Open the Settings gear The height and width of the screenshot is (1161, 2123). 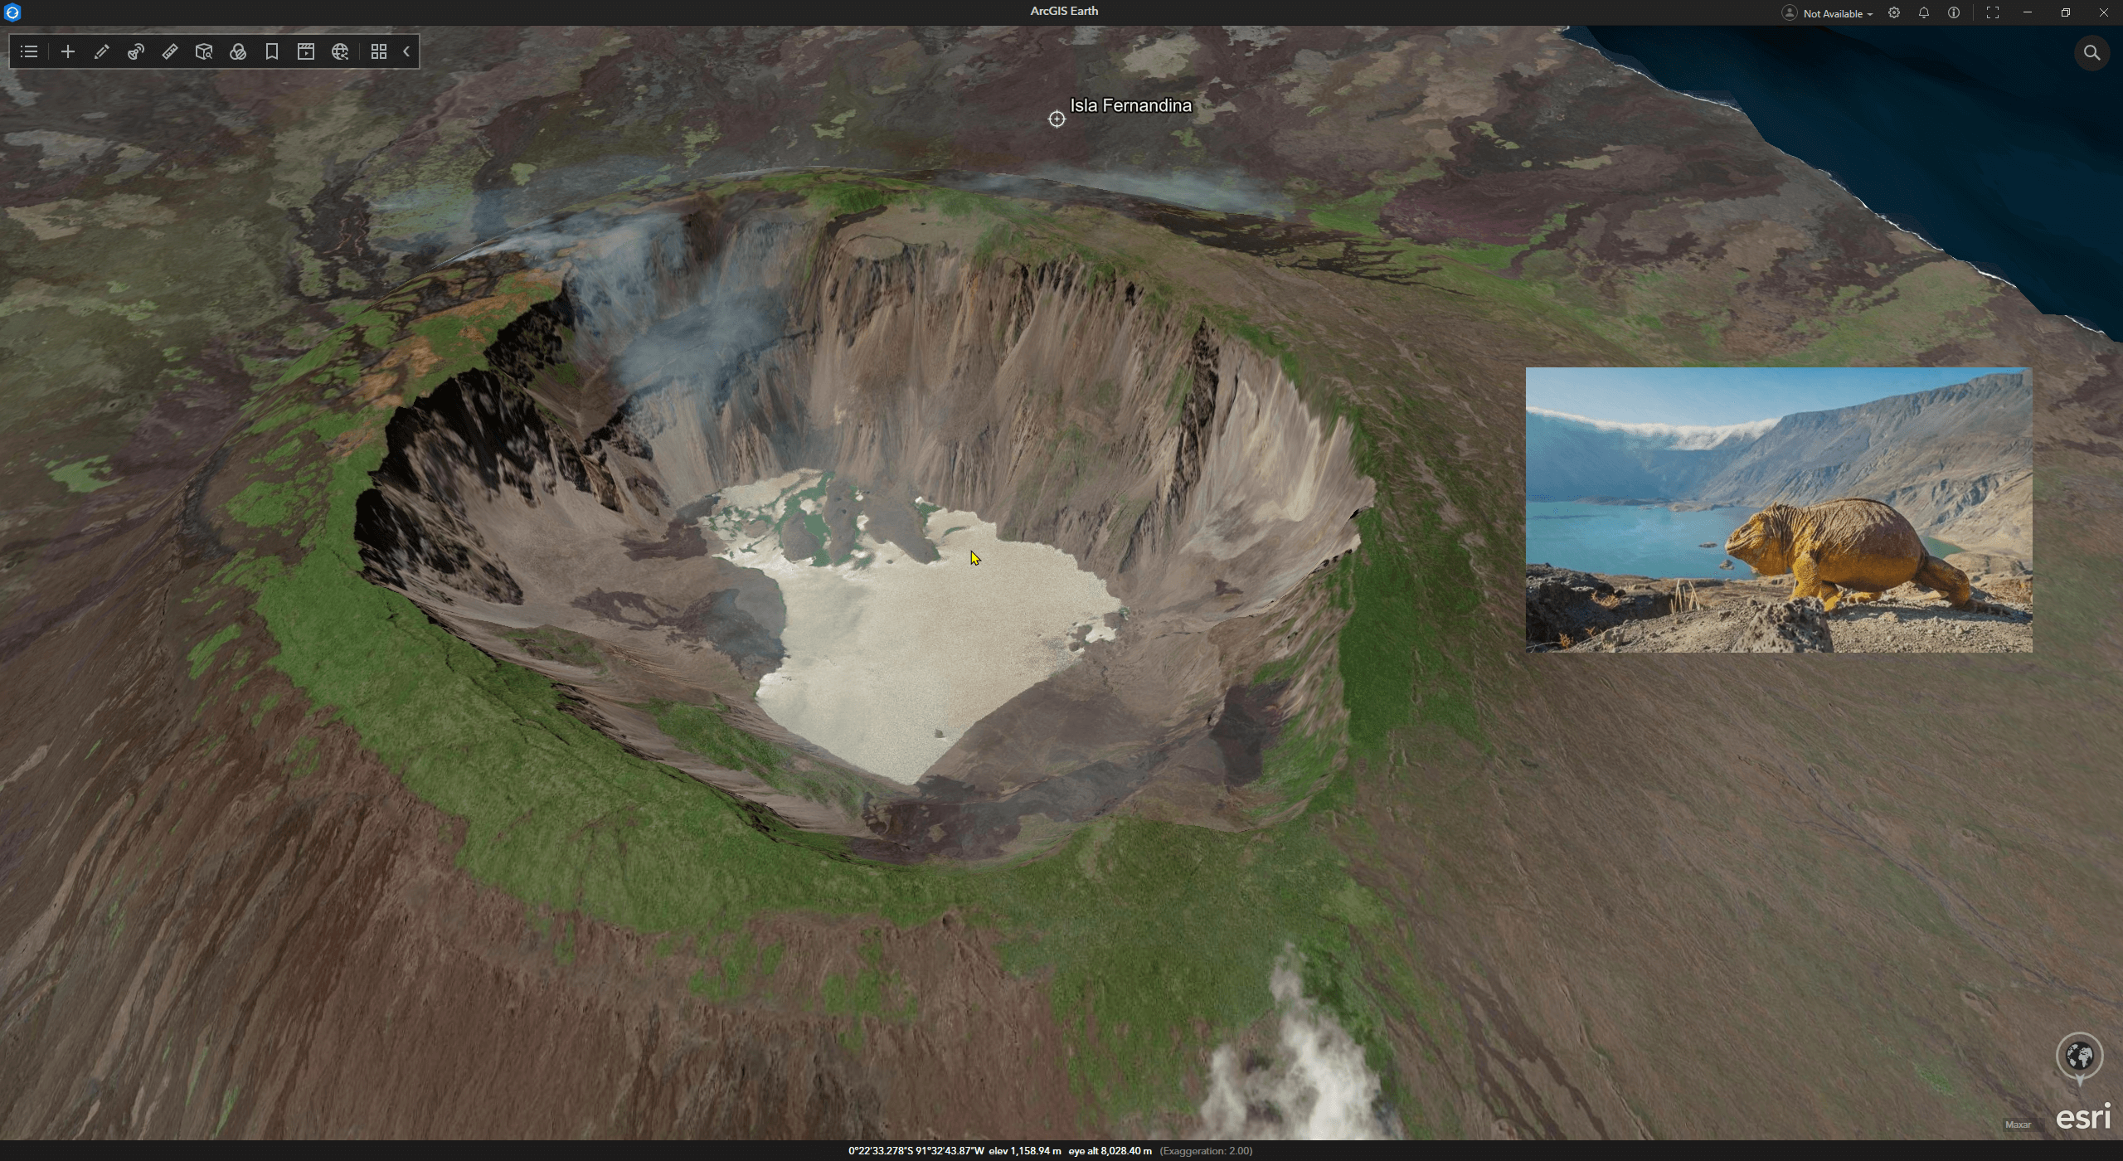(x=1894, y=12)
